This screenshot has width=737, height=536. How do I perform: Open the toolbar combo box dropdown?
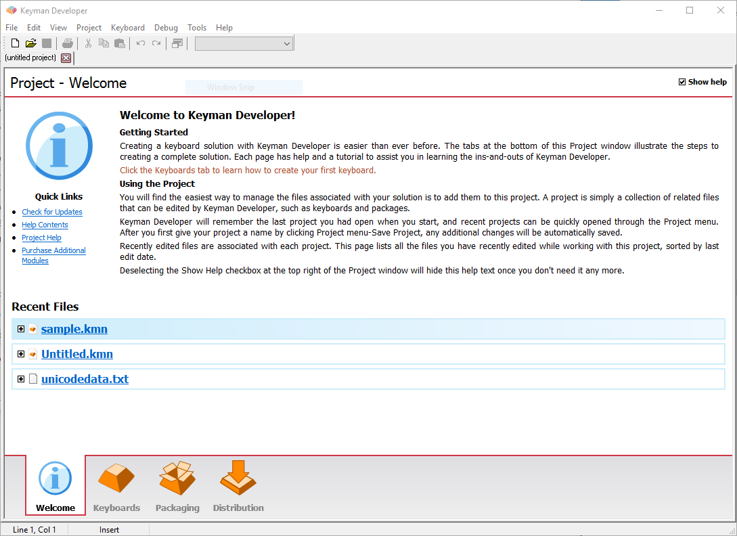(x=287, y=44)
